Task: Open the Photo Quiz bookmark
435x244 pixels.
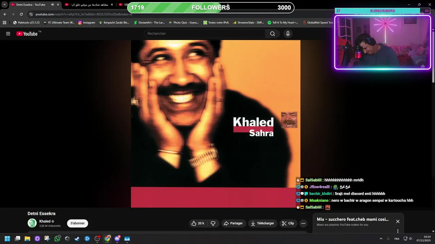Action: [x=184, y=22]
